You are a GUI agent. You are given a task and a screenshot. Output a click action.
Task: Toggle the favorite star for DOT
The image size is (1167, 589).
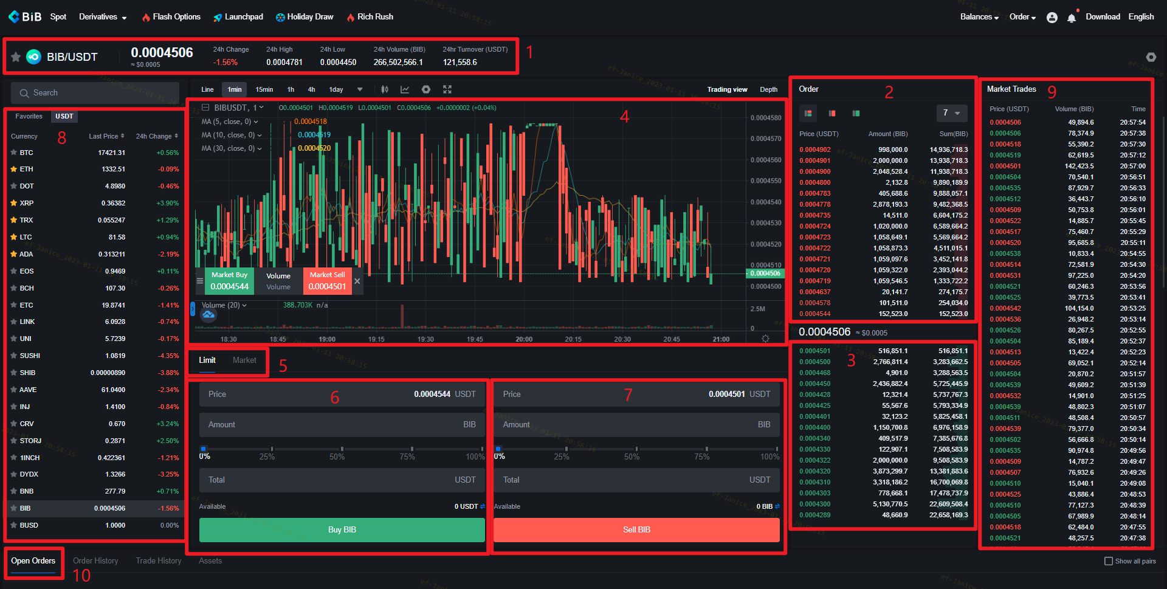click(x=13, y=186)
